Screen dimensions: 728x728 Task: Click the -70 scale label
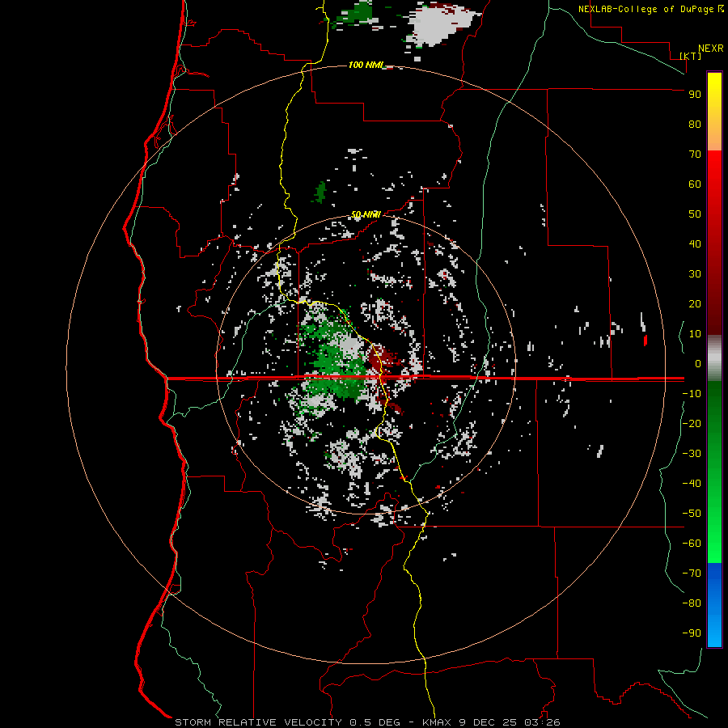point(692,574)
